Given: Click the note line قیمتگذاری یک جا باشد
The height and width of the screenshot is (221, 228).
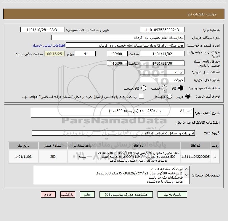Looking at the screenshot, I should (x=166, y=177).
